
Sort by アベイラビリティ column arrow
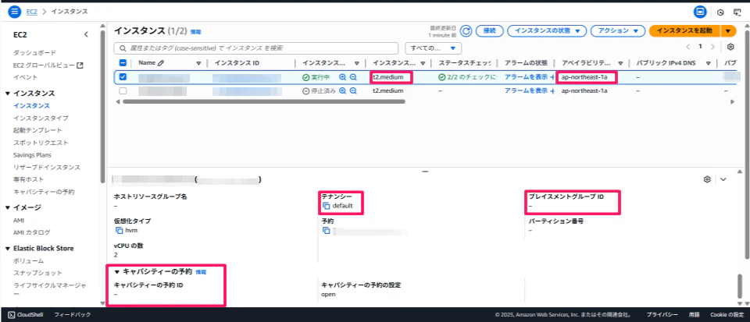[620, 63]
